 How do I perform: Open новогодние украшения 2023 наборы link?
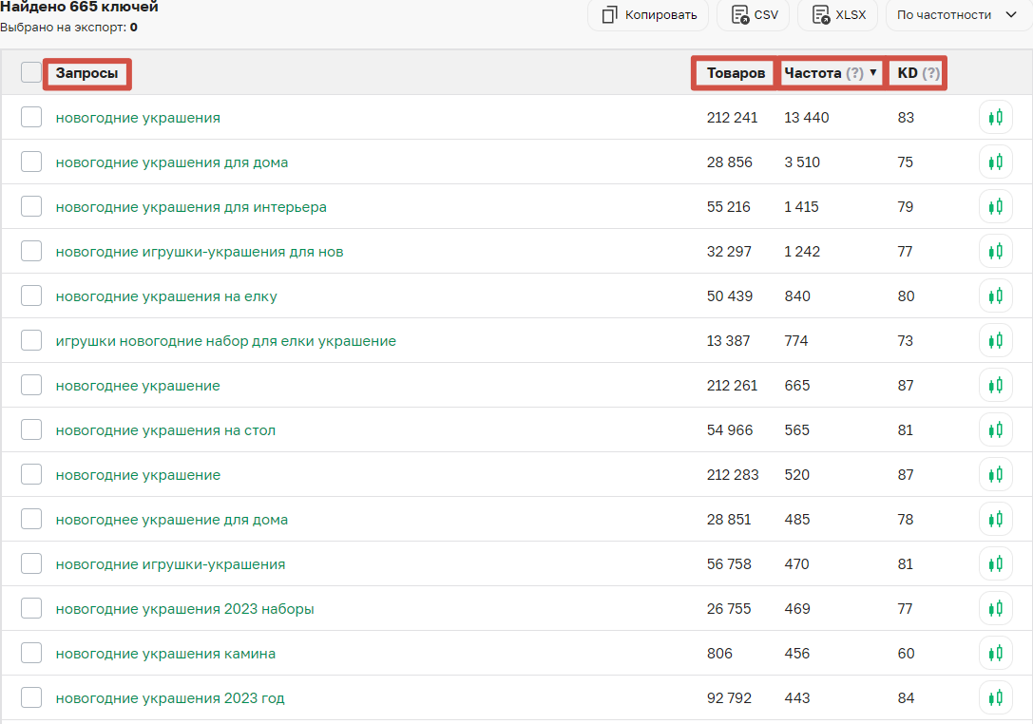[185, 609]
